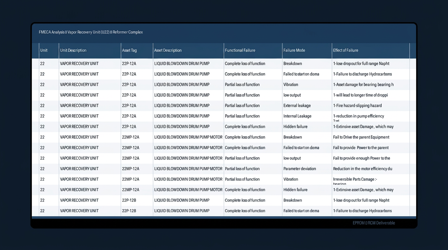Sort by the Asset Description column header
Screen dimensions: 448x250
click(167, 50)
